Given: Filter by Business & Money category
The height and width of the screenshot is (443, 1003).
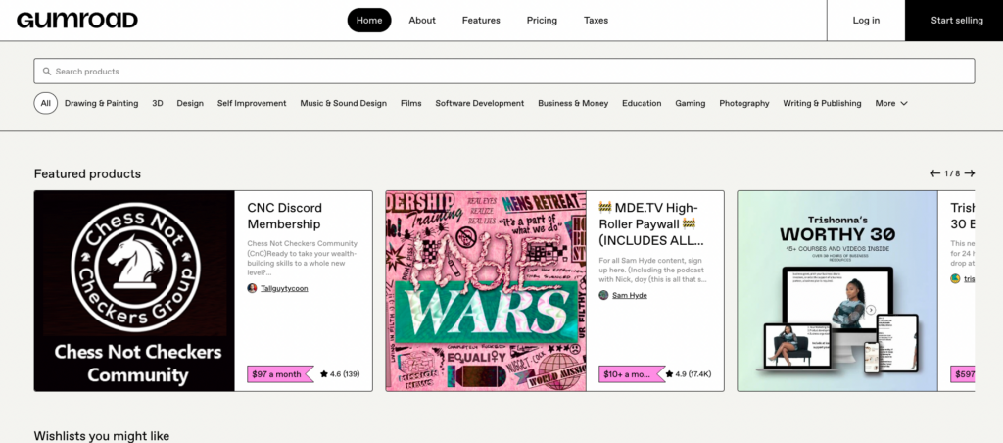Looking at the screenshot, I should tap(573, 103).
